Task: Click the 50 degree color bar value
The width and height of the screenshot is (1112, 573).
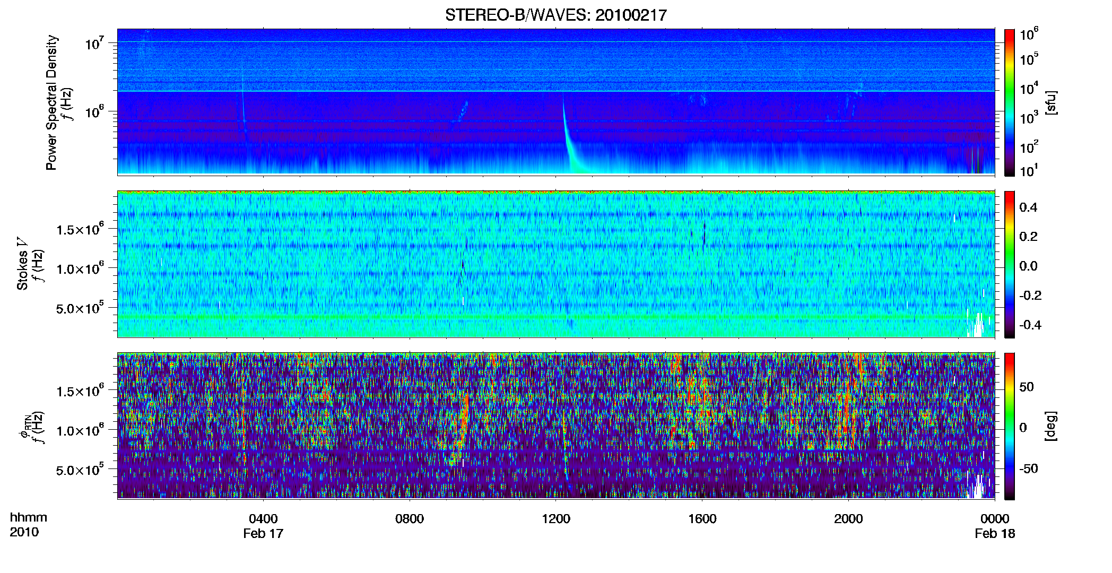Action: coord(1027,387)
